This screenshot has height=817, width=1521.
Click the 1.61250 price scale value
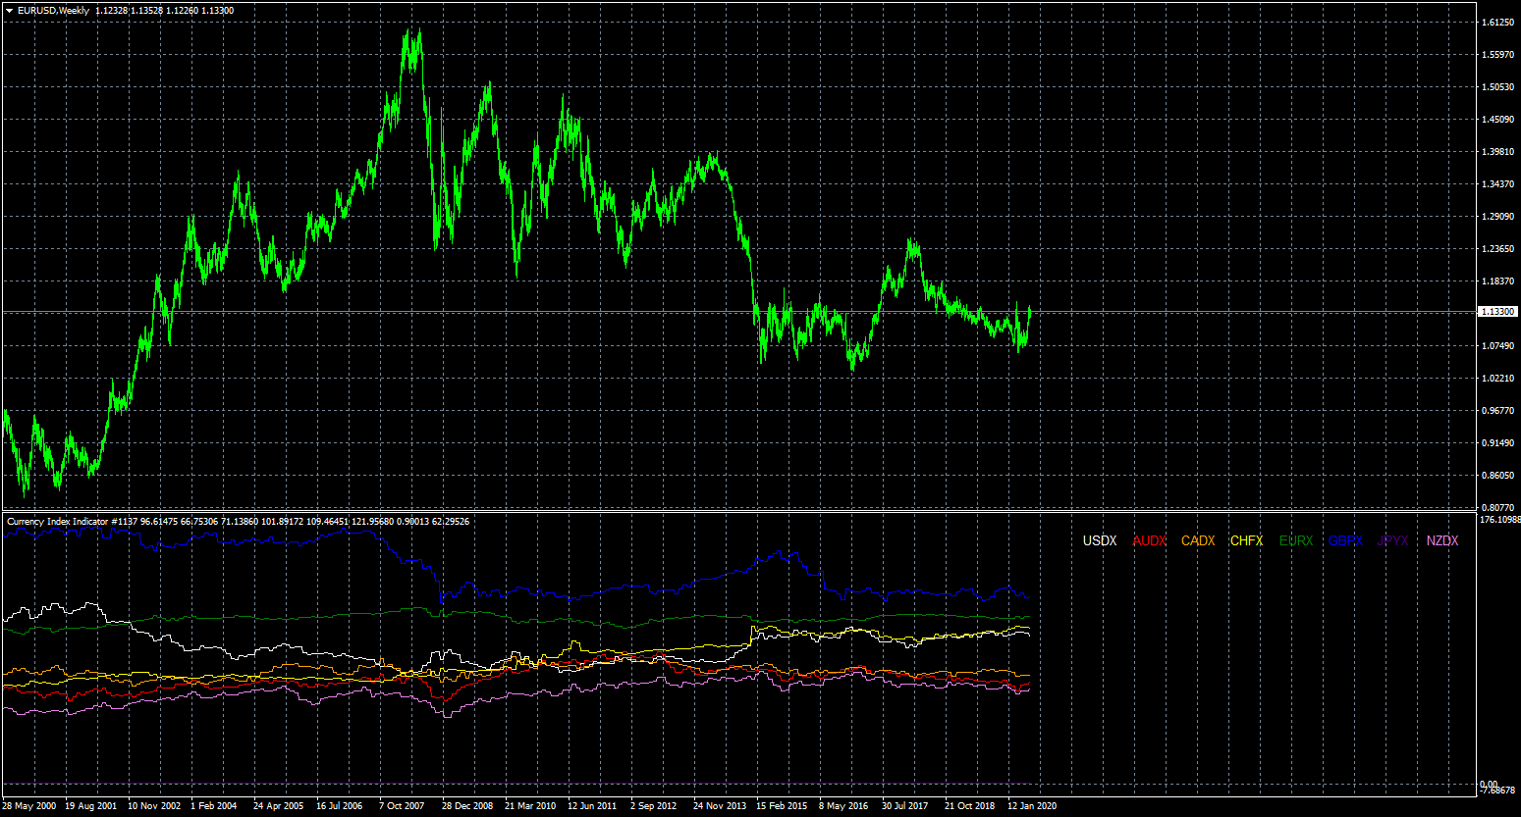(x=1496, y=22)
